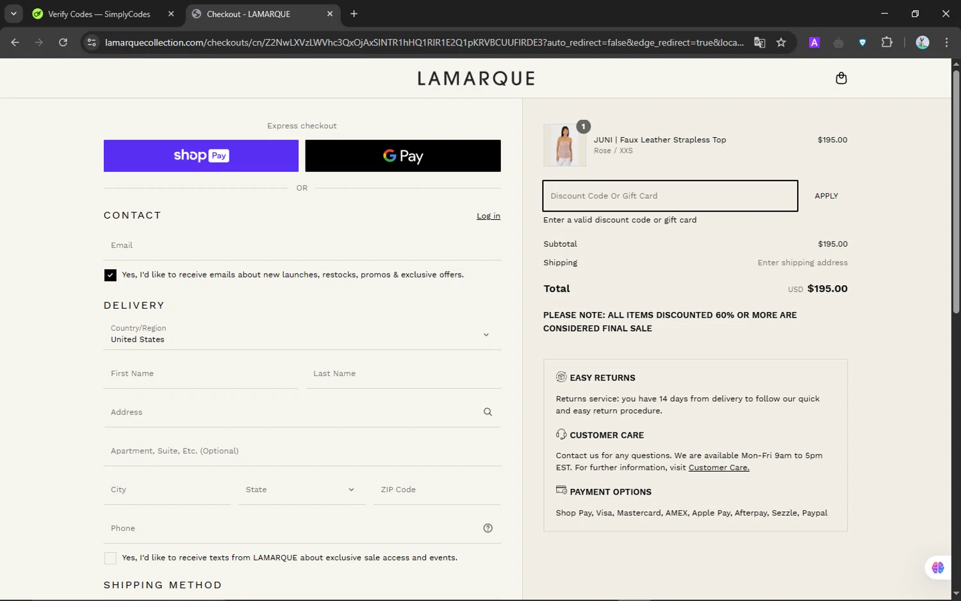Click the Last Name field
Viewport: 961px width, 601px height.
(403, 374)
